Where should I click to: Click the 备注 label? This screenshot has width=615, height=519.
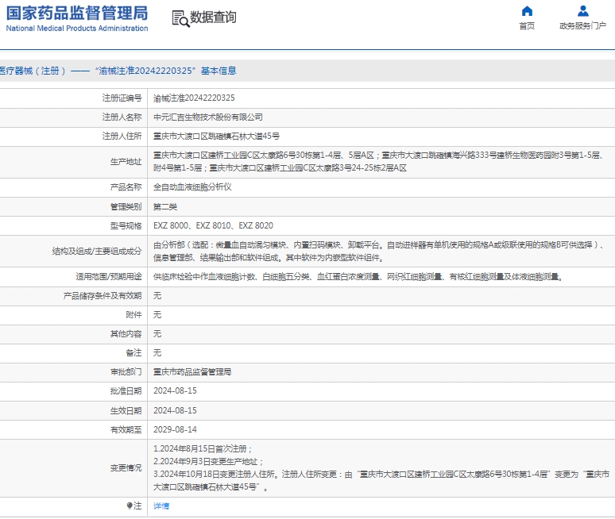[x=133, y=353]
